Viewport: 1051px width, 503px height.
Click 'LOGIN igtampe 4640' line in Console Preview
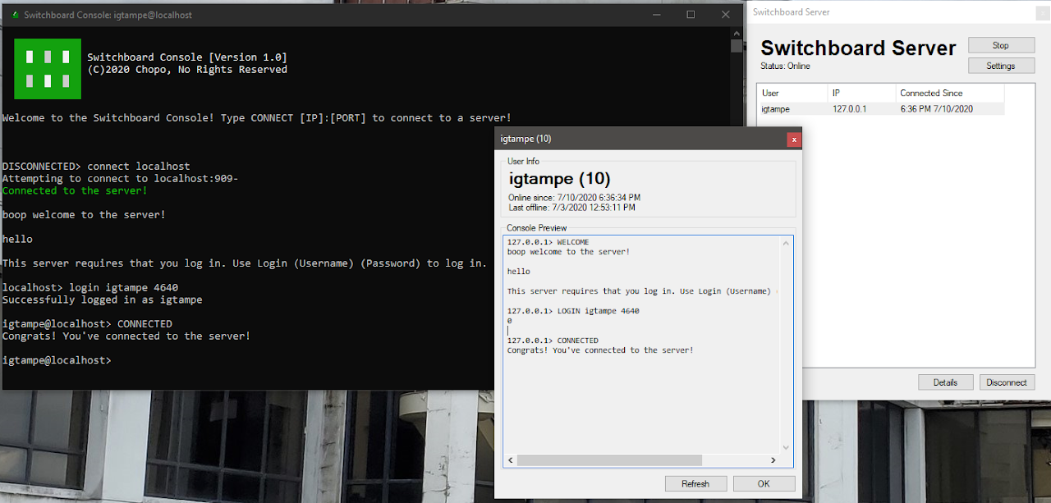click(573, 311)
